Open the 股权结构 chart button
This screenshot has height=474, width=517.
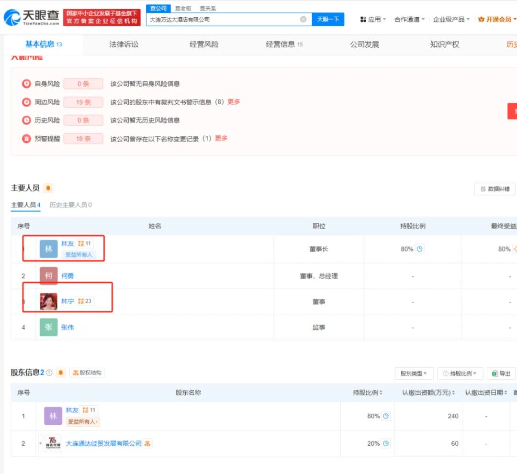click(87, 373)
